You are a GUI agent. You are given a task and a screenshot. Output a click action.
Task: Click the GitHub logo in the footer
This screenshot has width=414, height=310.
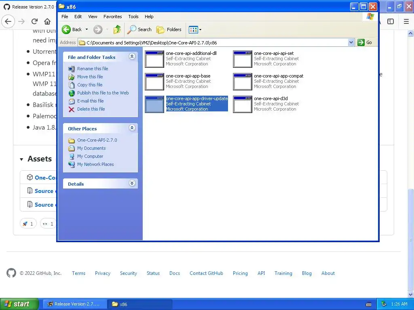[x=11, y=273]
